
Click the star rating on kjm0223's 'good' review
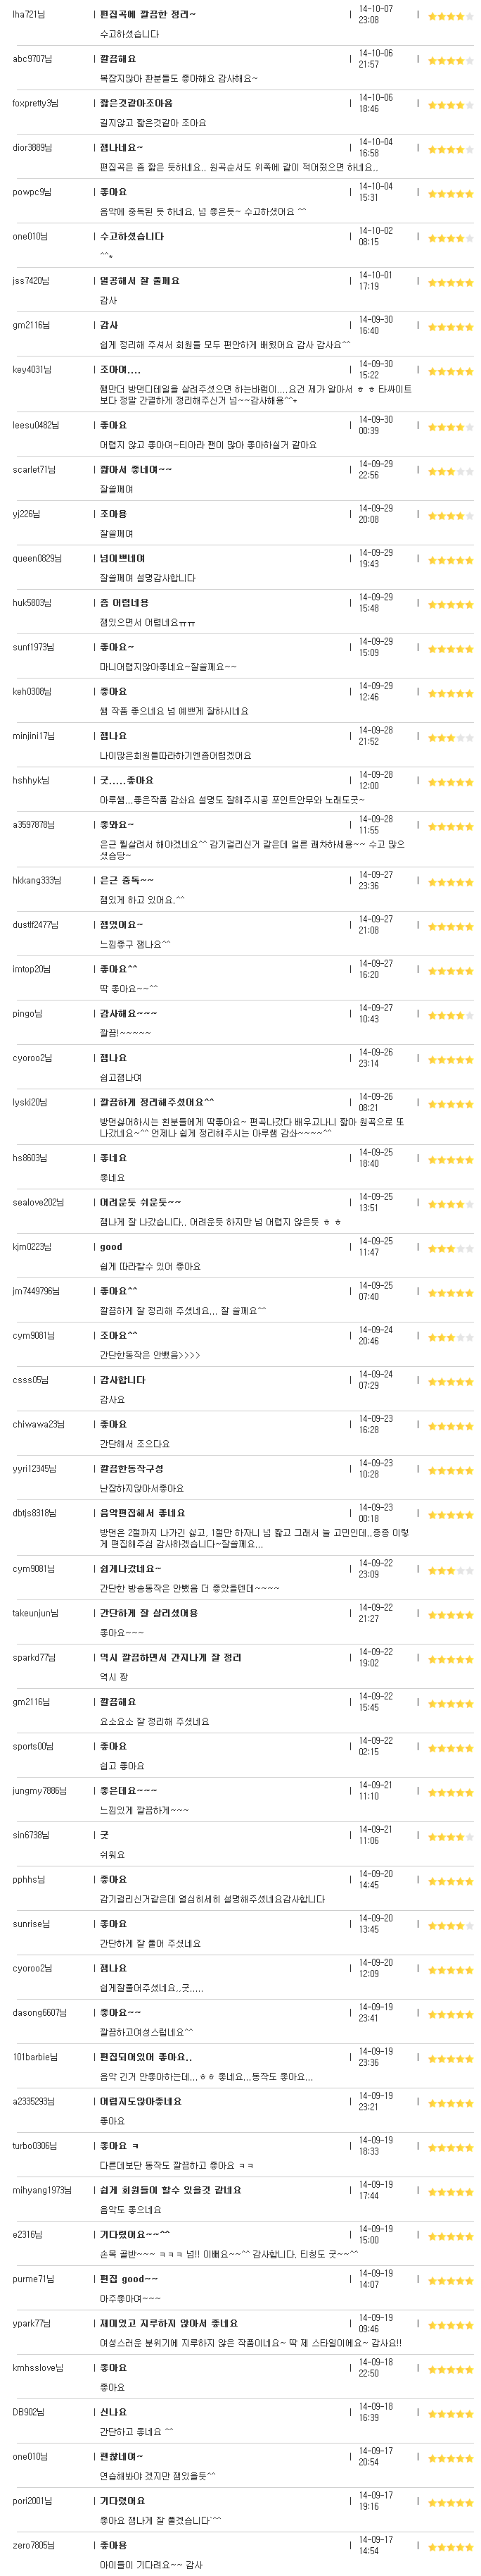tap(451, 1249)
